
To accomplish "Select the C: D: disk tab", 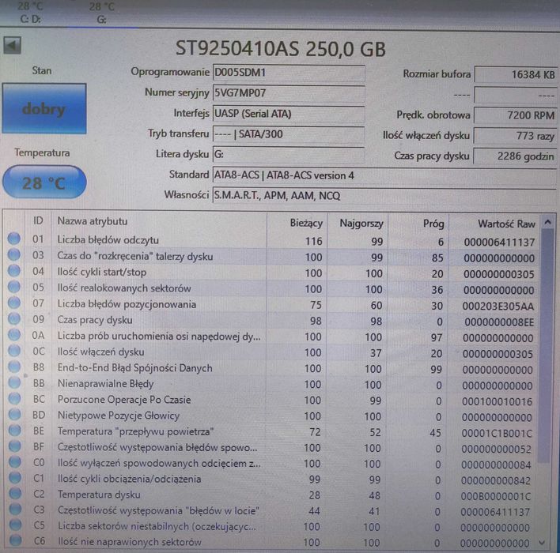I will 30,13.
